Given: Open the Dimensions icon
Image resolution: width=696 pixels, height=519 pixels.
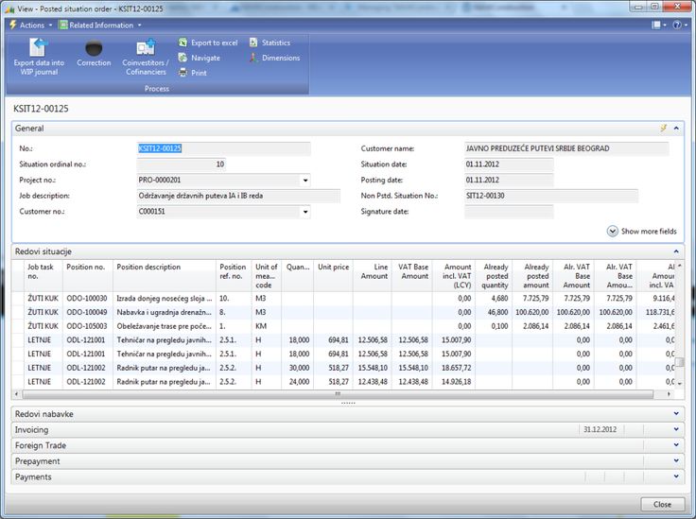Looking at the screenshot, I should (253, 58).
